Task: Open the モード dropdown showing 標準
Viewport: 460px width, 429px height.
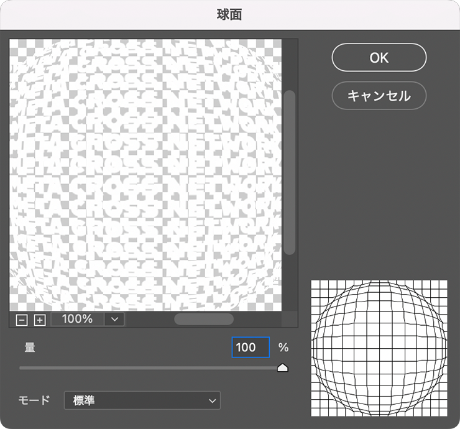Action: click(x=142, y=400)
